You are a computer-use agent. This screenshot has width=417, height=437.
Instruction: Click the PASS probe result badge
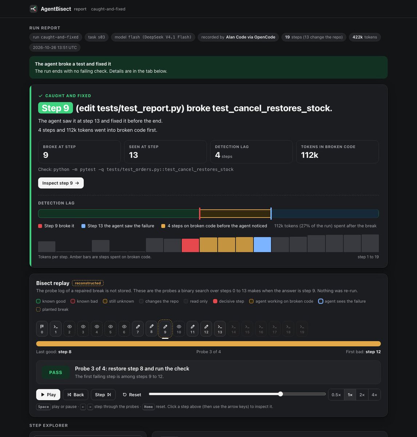tap(56, 373)
